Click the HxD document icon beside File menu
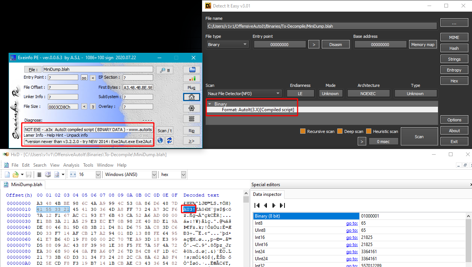 [6, 165]
